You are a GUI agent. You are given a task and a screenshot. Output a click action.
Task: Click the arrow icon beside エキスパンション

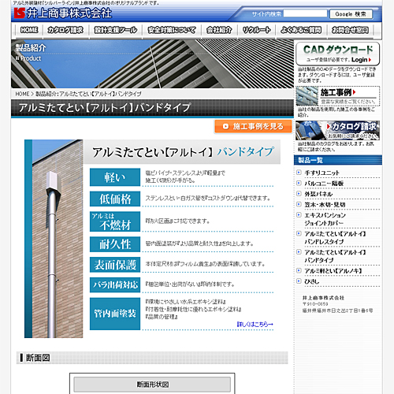[x=299, y=215]
